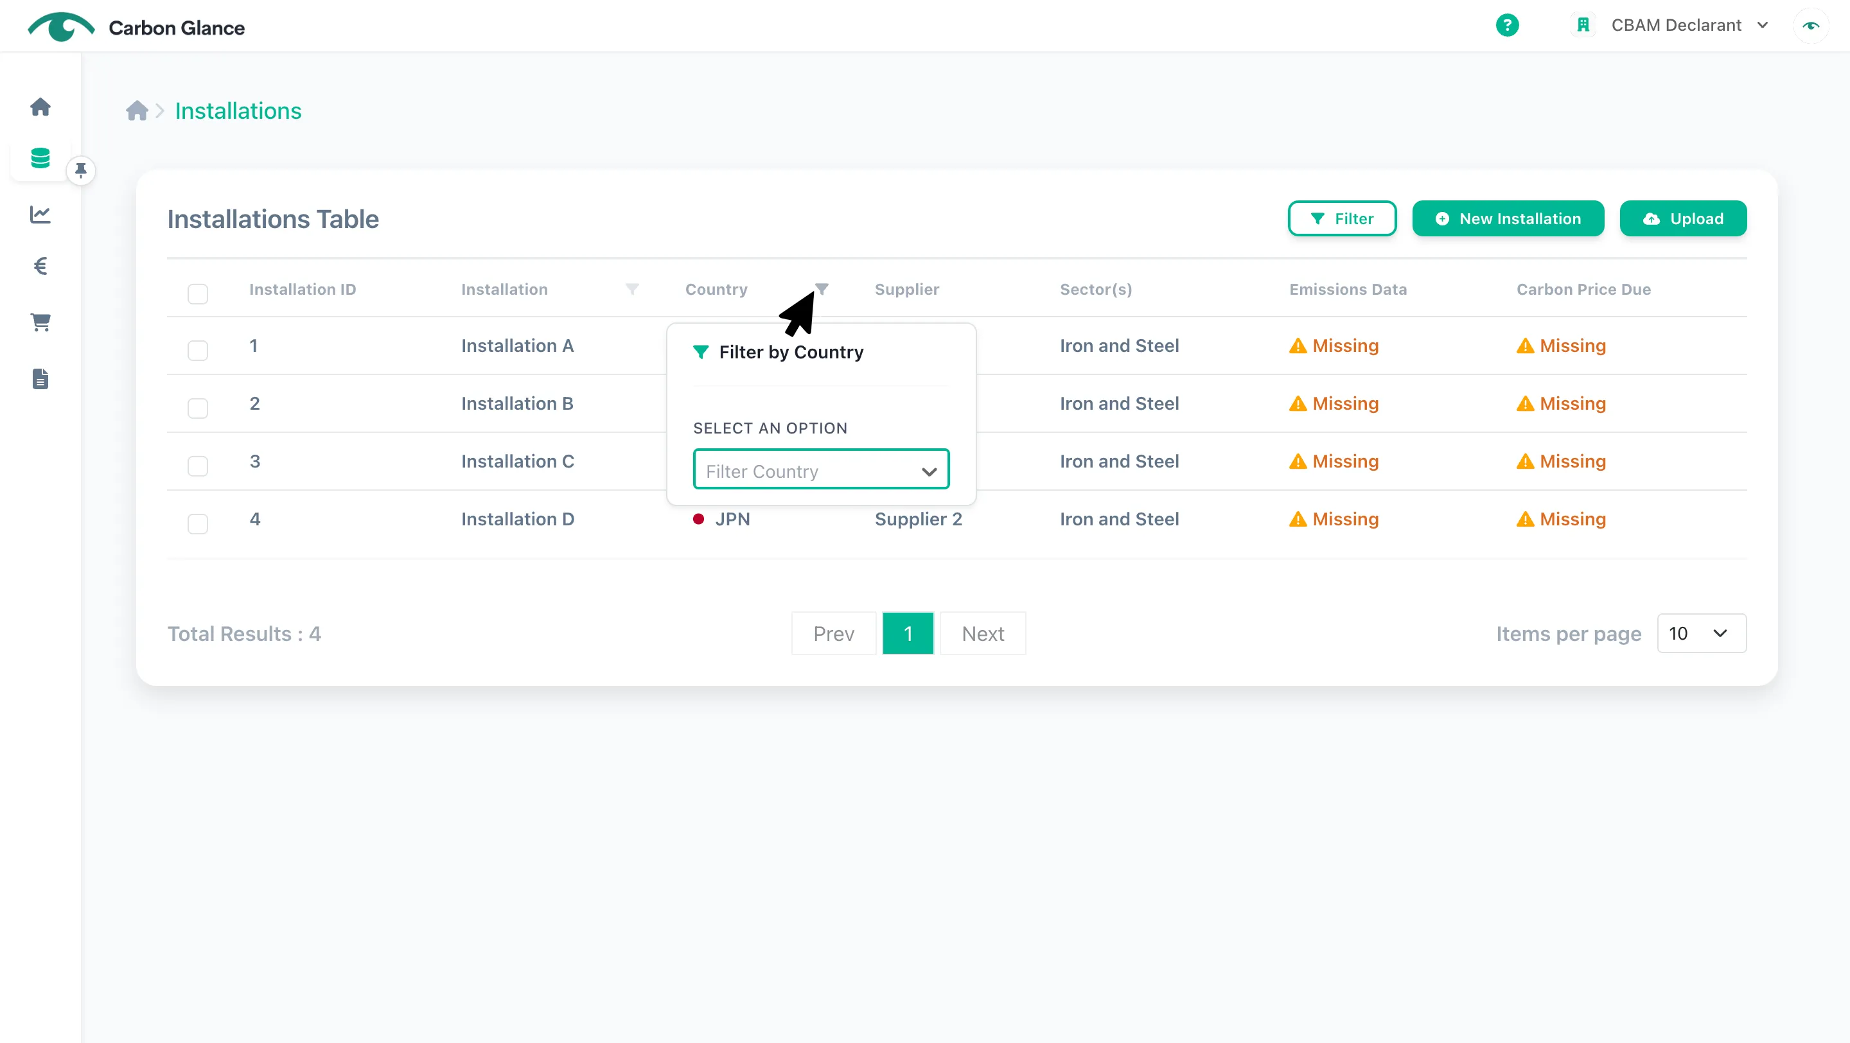Click the Installation A name cell
1850x1043 pixels.
517,346
